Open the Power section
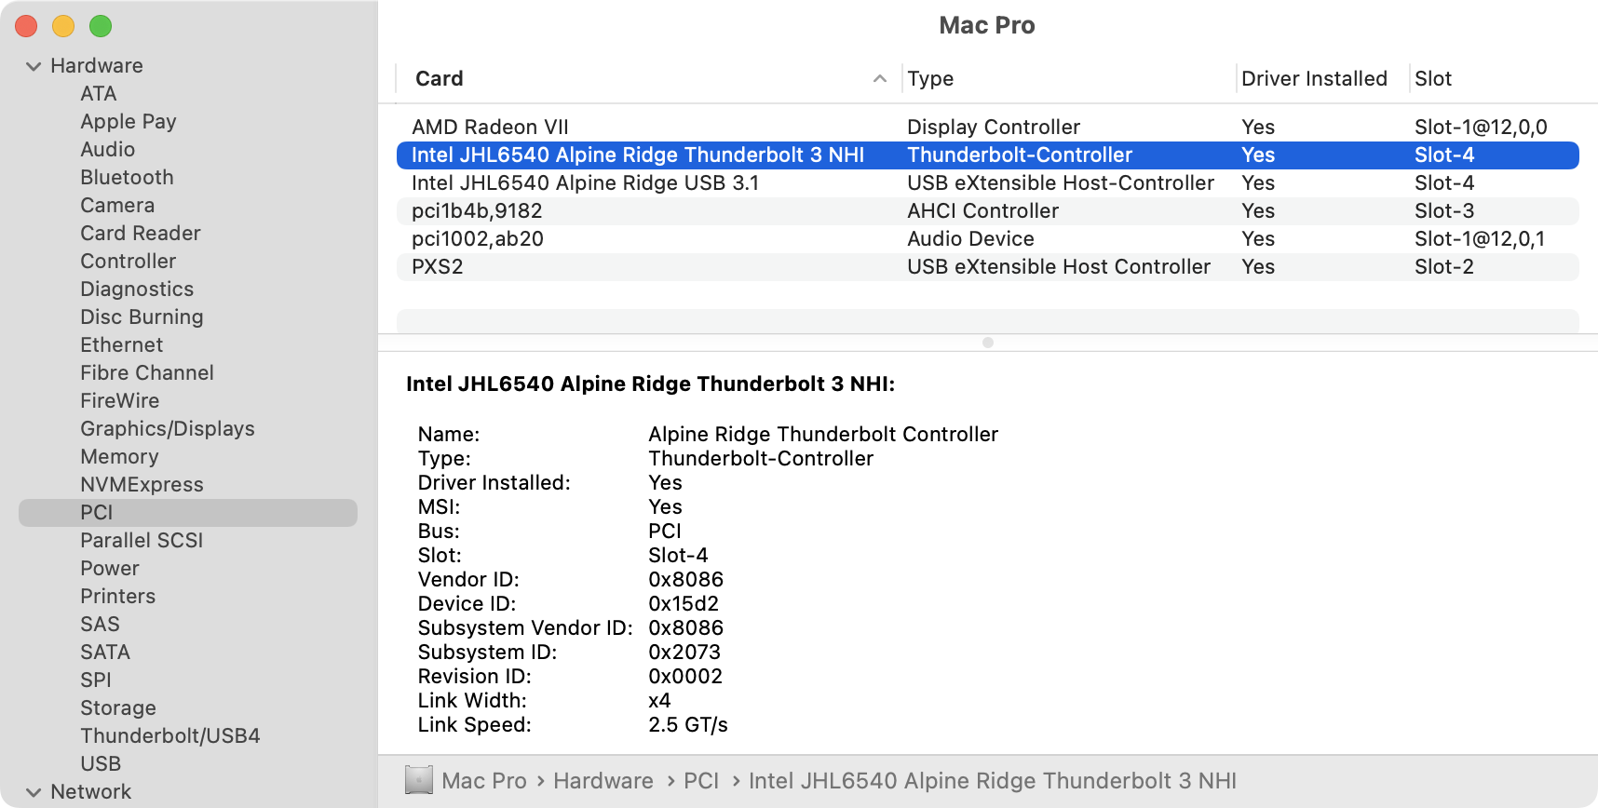The height and width of the screenshot is (808, 1598). tap(110, 569)
